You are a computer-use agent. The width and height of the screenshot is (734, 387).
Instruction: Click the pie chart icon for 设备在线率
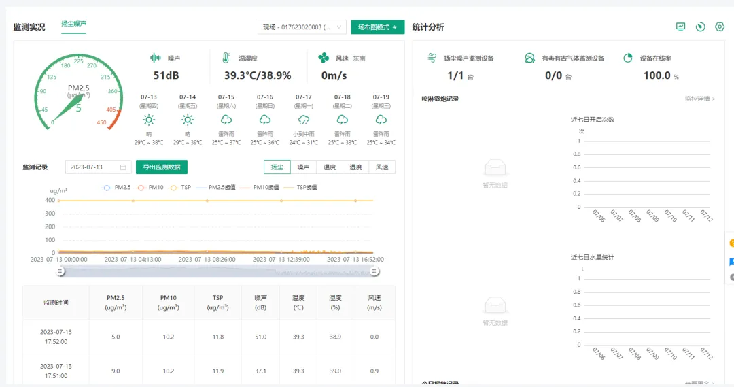628,58
